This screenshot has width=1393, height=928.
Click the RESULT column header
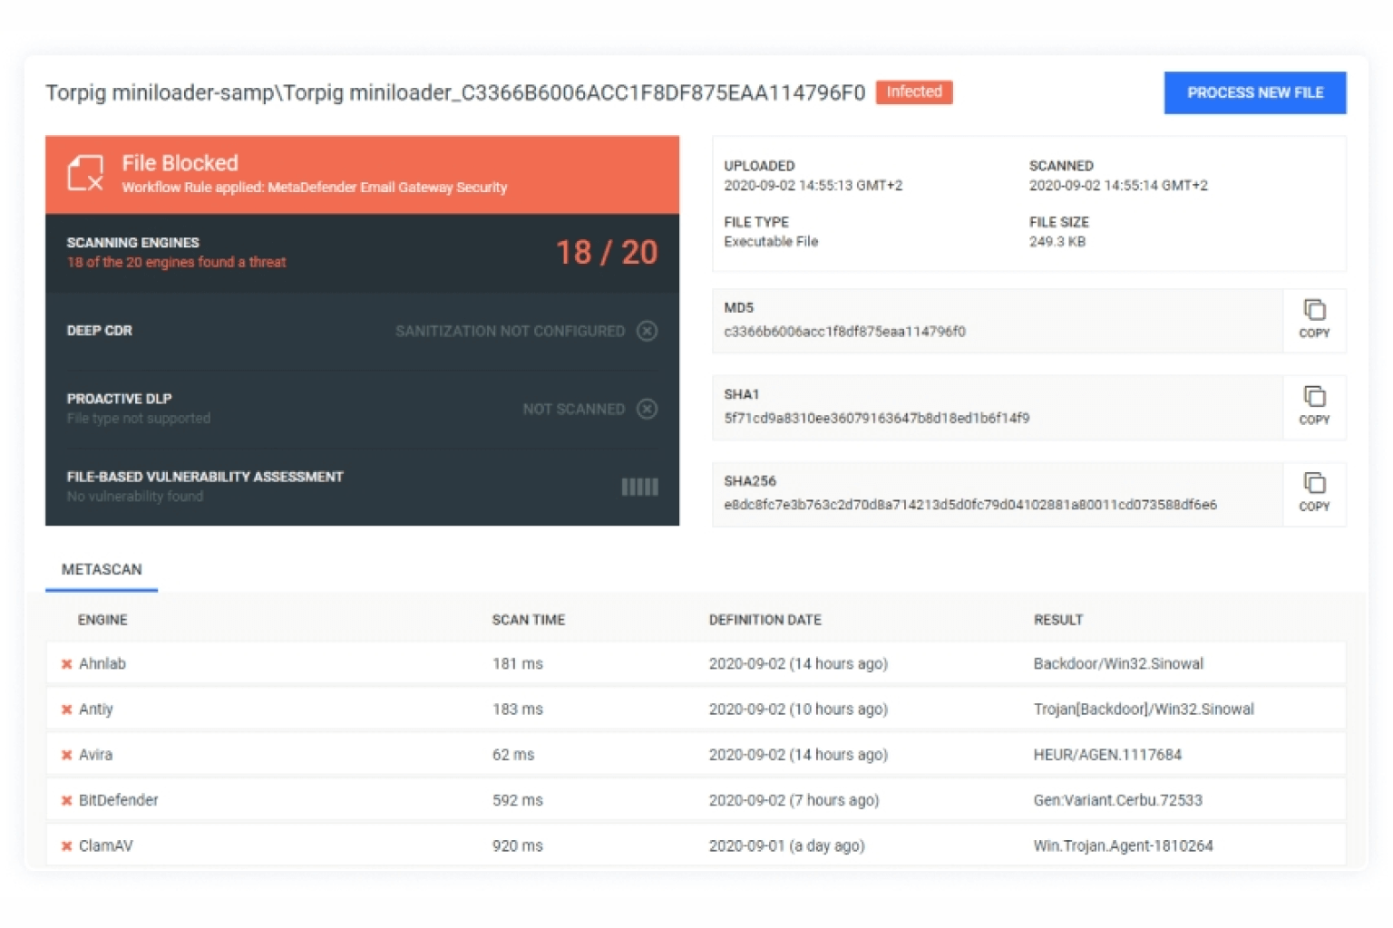[x=1058, y=620]
